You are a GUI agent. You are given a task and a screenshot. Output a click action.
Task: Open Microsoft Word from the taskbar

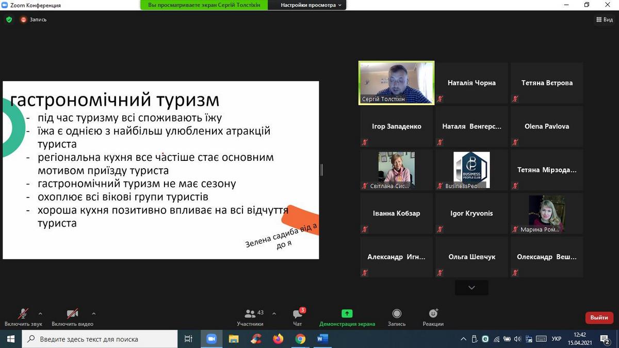[x=322, y=339]
